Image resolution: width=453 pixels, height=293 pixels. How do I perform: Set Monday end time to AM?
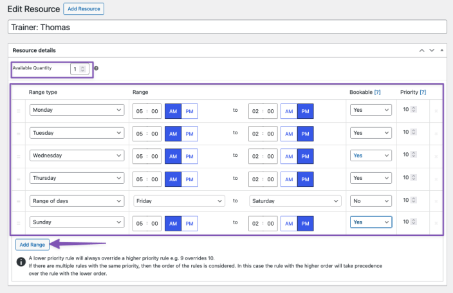(x=289, y=111)
